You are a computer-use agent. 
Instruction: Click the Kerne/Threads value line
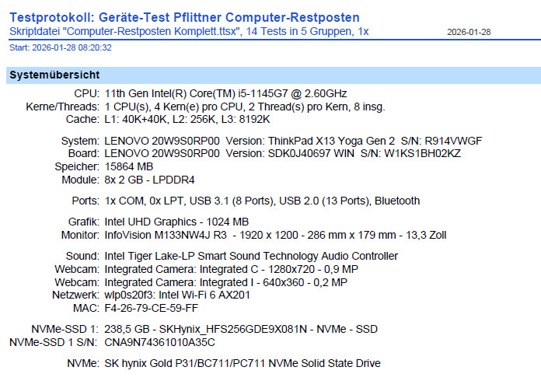(245, 107)
